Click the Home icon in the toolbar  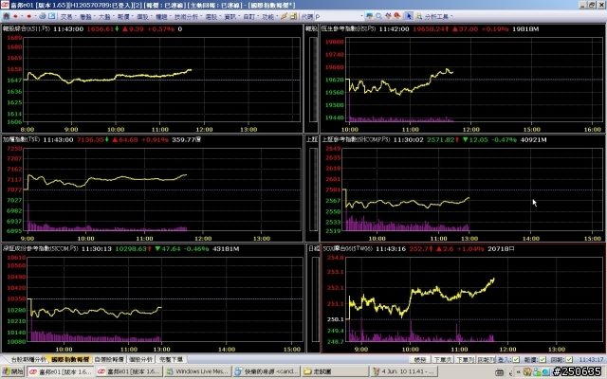pyautogui.click(x=7, y=16)
